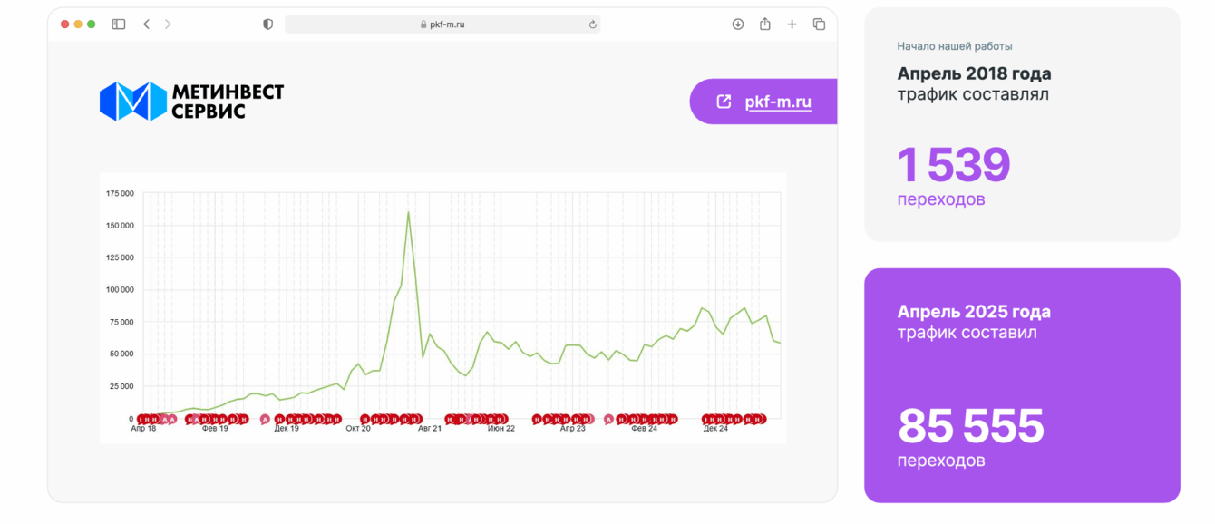This screenshot has height=524, width=1215.
Task: Click the pink marker between Апр 23 and Фев 24
Action: click(608, 419)
